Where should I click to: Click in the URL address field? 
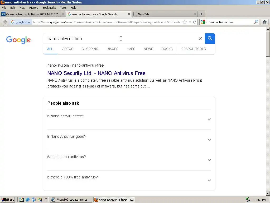107,22
